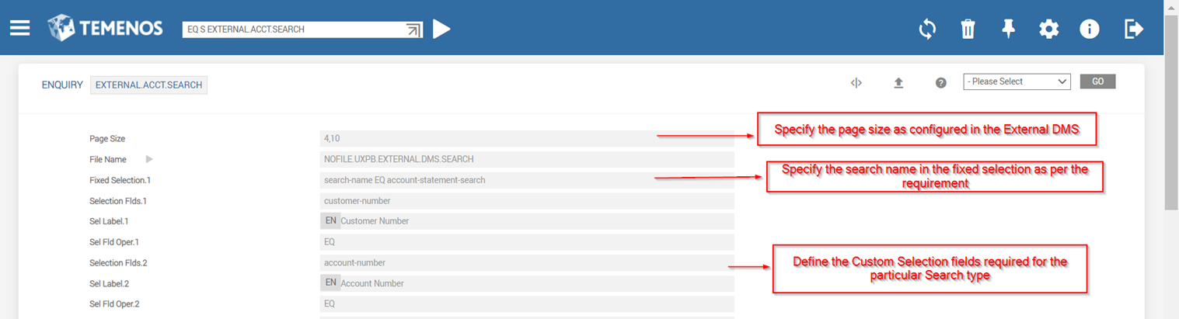Click the command input field

pyautogui.click(x=294, y=29)
